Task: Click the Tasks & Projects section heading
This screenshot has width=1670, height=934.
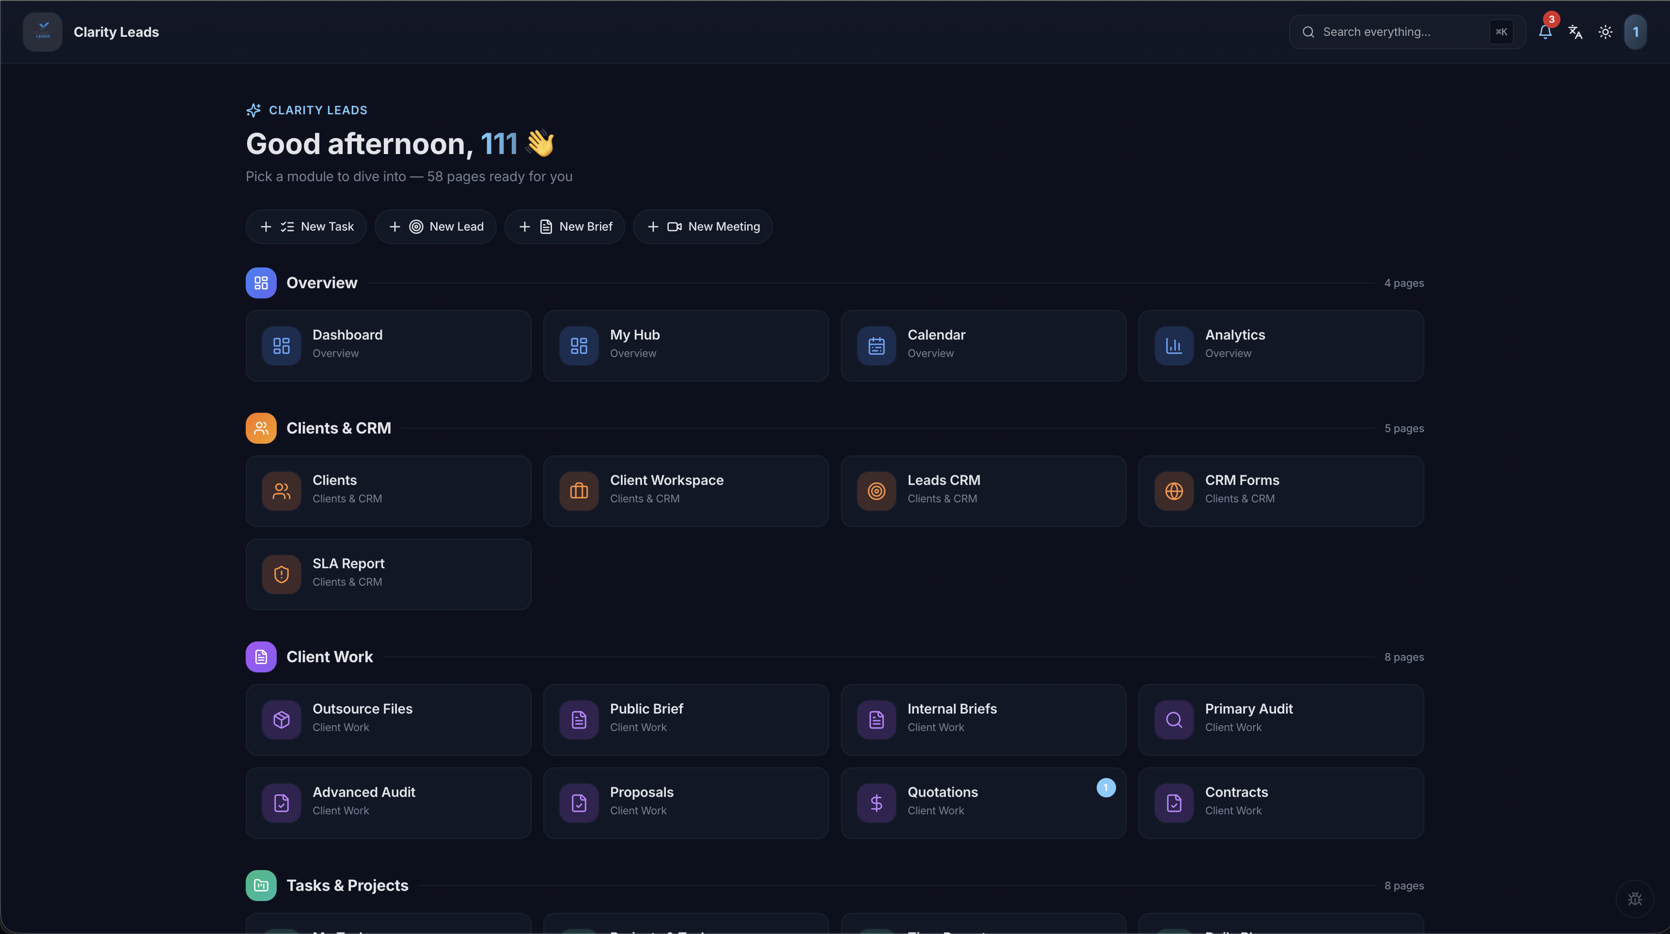Action: [347, 886]
